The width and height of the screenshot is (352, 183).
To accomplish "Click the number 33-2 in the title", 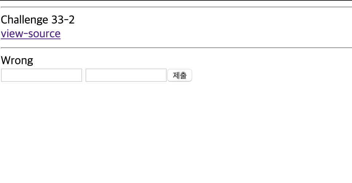I will pos(63,20).
